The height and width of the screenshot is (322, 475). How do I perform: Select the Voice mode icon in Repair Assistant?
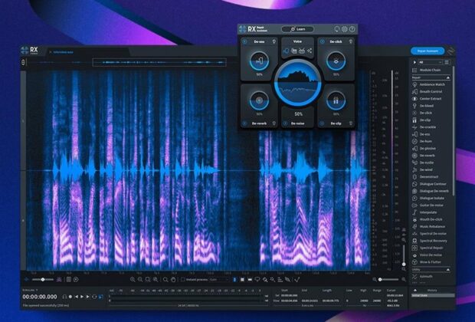click(286, 51)
